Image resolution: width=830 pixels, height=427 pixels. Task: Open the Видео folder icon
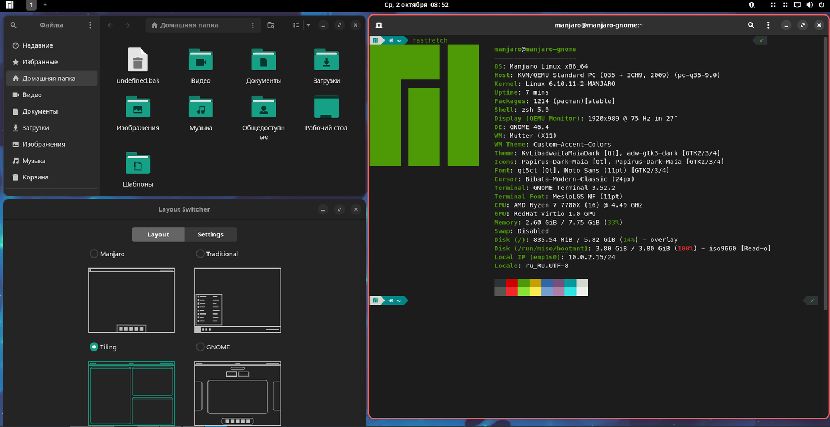[201, 60]
